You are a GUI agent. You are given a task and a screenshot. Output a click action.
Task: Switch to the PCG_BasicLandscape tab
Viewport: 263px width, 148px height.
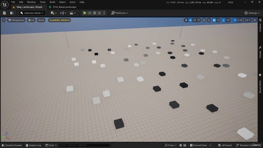[65, 7]
